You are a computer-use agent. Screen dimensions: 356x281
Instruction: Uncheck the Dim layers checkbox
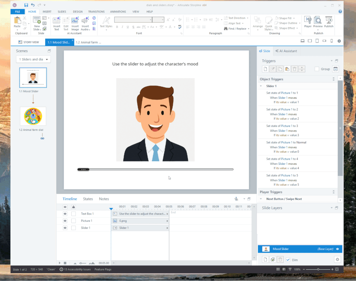[288, 260]
